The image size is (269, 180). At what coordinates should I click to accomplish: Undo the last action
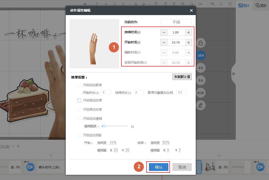(x=213, y=4)
